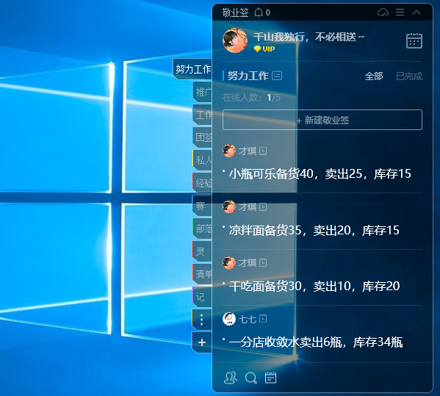Open the note icon next to 努力工作 heading

pyautogui.click(x=277, y=76)
